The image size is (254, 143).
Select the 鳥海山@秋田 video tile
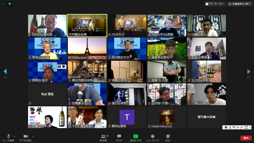47,48
